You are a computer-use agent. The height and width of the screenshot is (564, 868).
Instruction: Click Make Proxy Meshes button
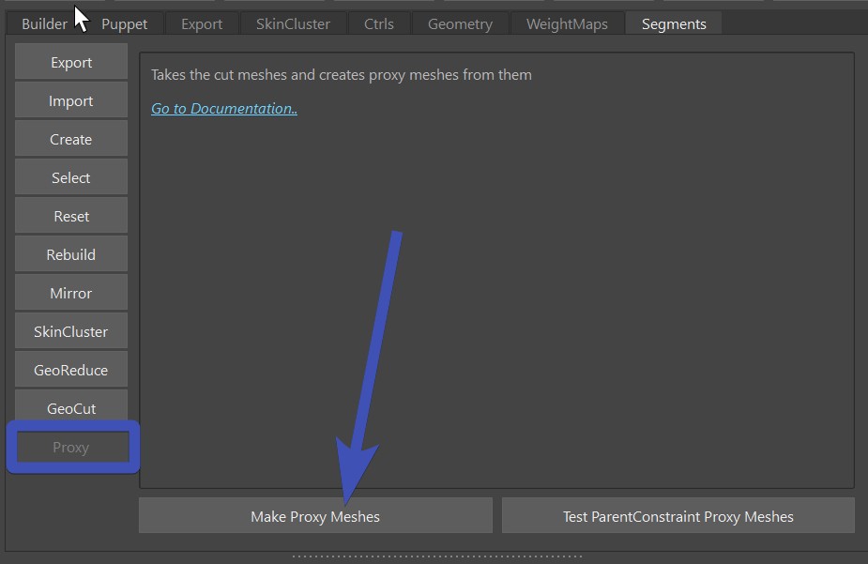(315, 516)
